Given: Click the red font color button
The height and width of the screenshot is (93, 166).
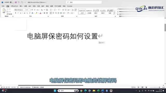Looking at the screenshot, I should click(x=40, y=13).
